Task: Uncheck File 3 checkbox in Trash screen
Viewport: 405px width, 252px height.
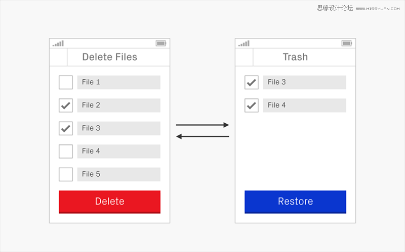Action: 251,82
